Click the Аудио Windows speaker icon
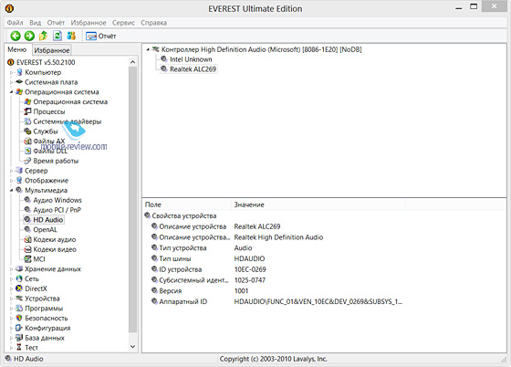511x367 pixels. tap(27, 200)
